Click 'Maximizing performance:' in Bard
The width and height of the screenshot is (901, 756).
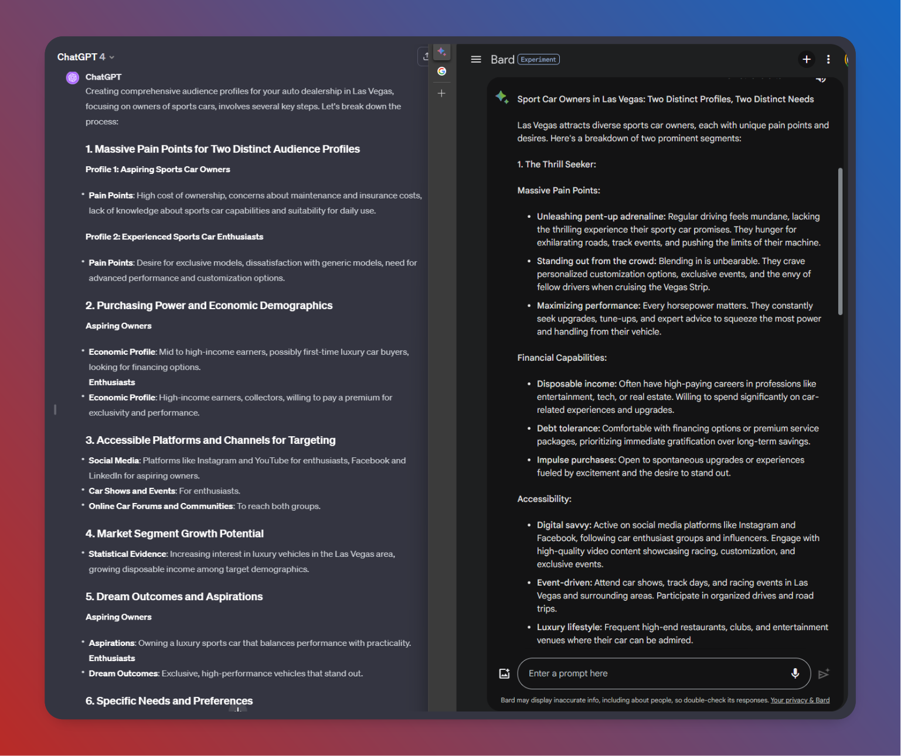coord(589,306)
